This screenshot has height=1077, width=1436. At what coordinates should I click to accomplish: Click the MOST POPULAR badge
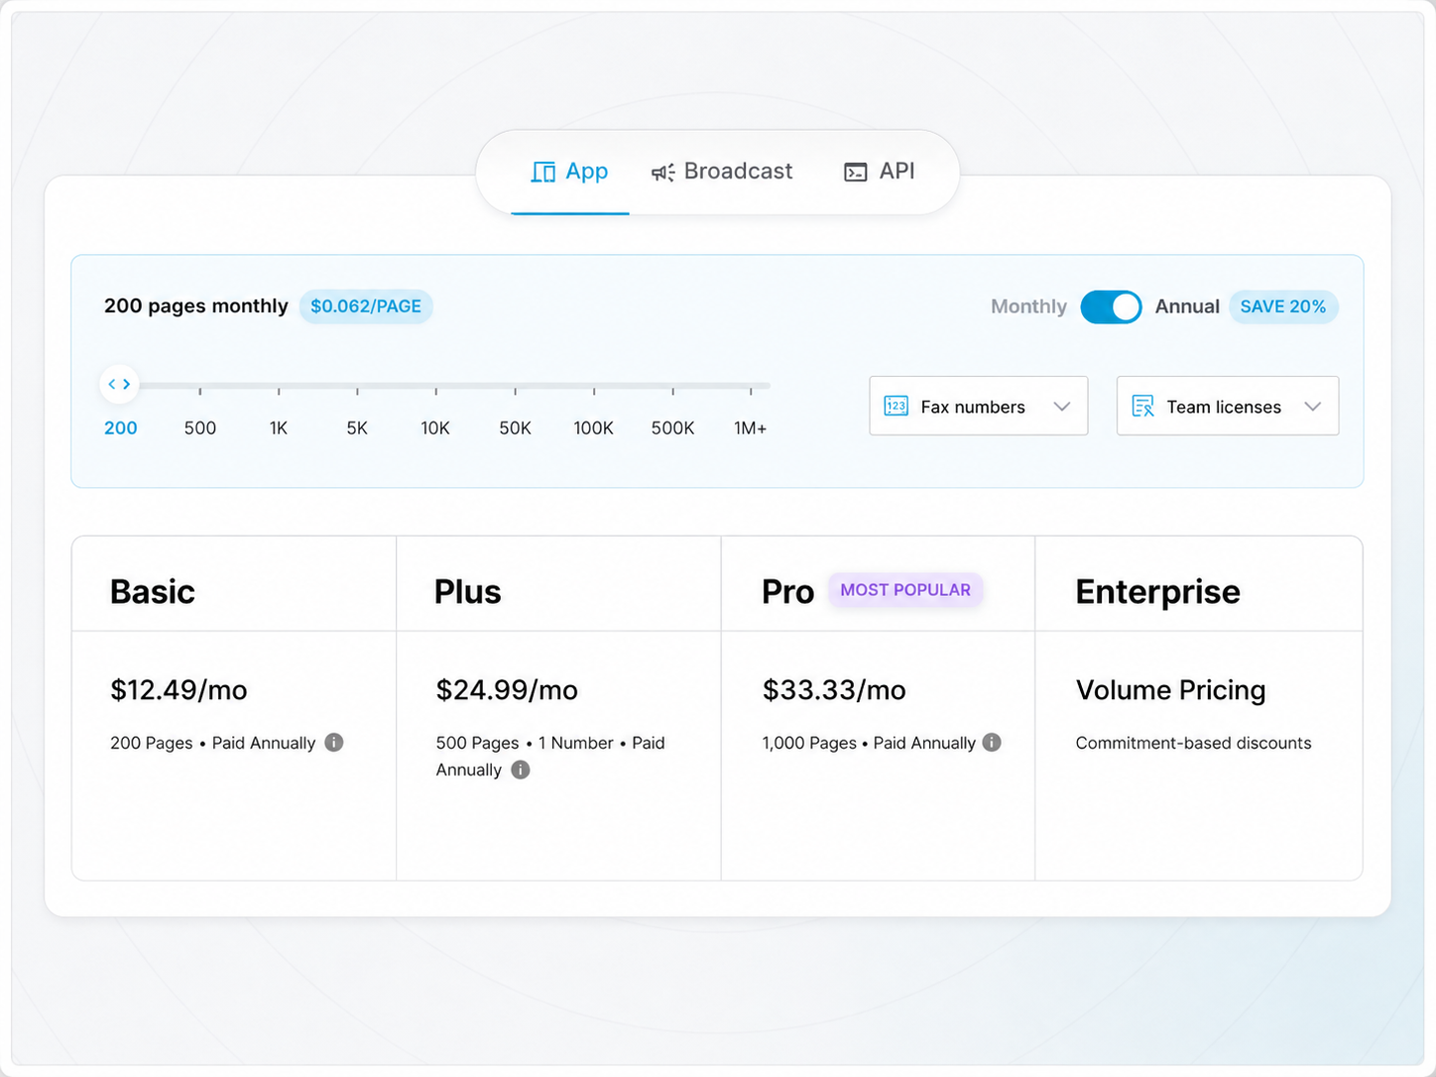coord(905,590)
